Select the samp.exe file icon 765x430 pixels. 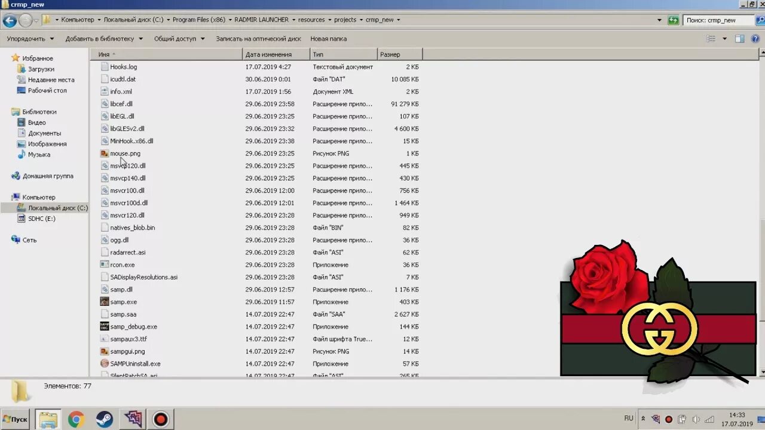point(105,302)
